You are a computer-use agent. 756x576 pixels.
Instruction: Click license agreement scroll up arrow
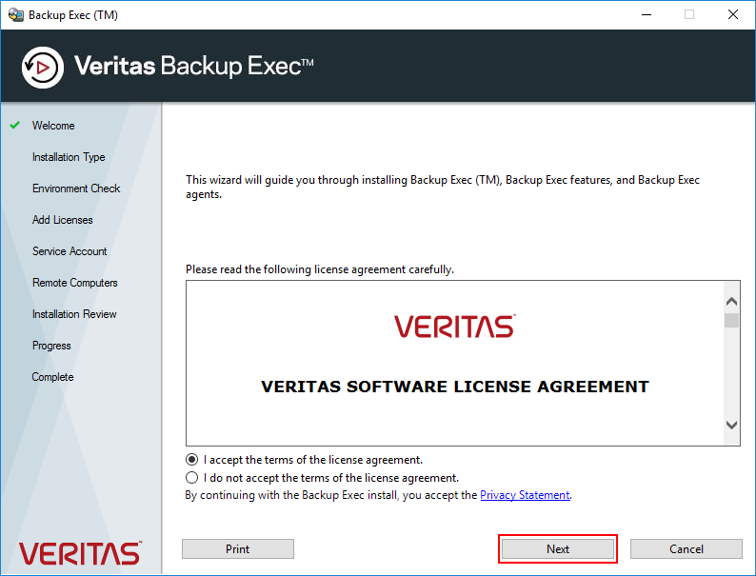click(731, 301)
